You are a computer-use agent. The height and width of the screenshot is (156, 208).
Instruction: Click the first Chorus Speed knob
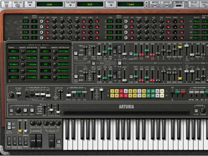pyautogui.click(x=33, y=123)
